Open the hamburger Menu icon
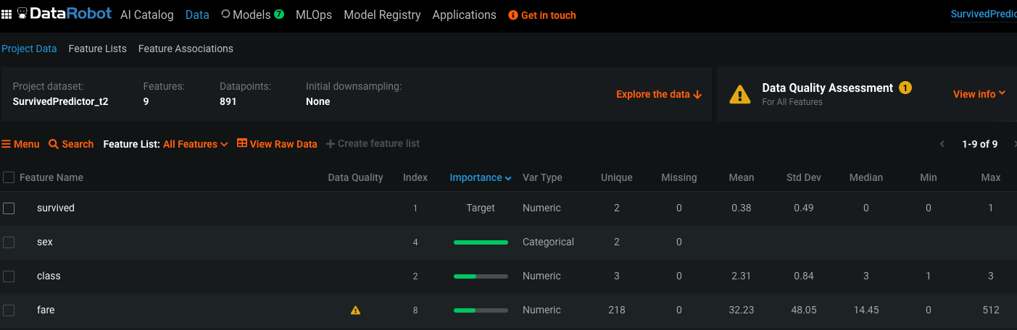The image size is (1017, 330). coord(6,144)
